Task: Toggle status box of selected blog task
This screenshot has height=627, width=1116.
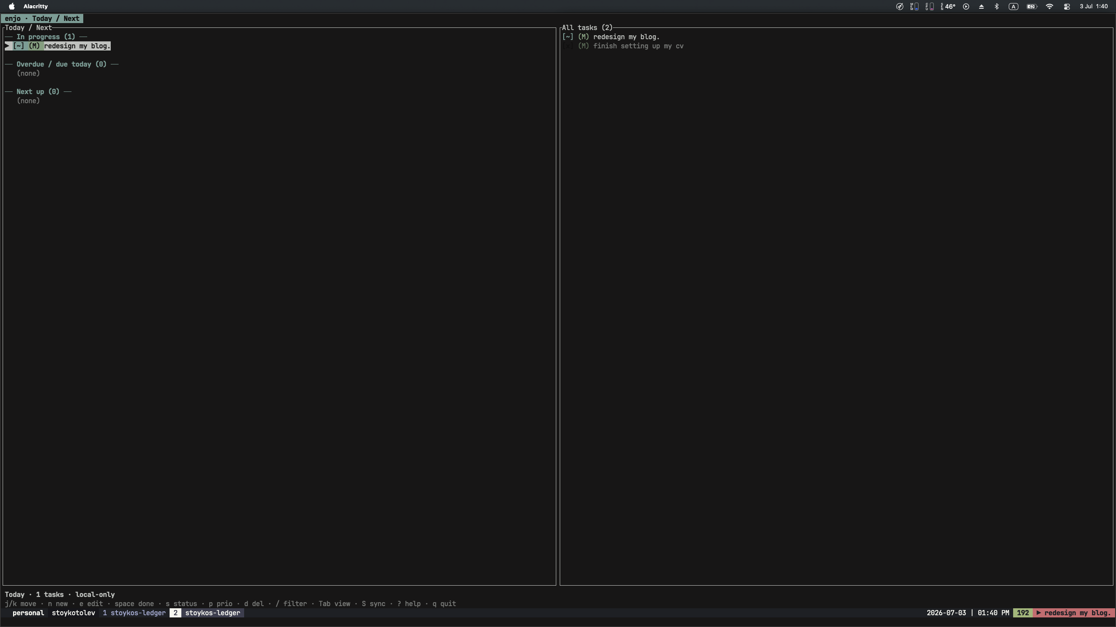Action: click(19, 46)
